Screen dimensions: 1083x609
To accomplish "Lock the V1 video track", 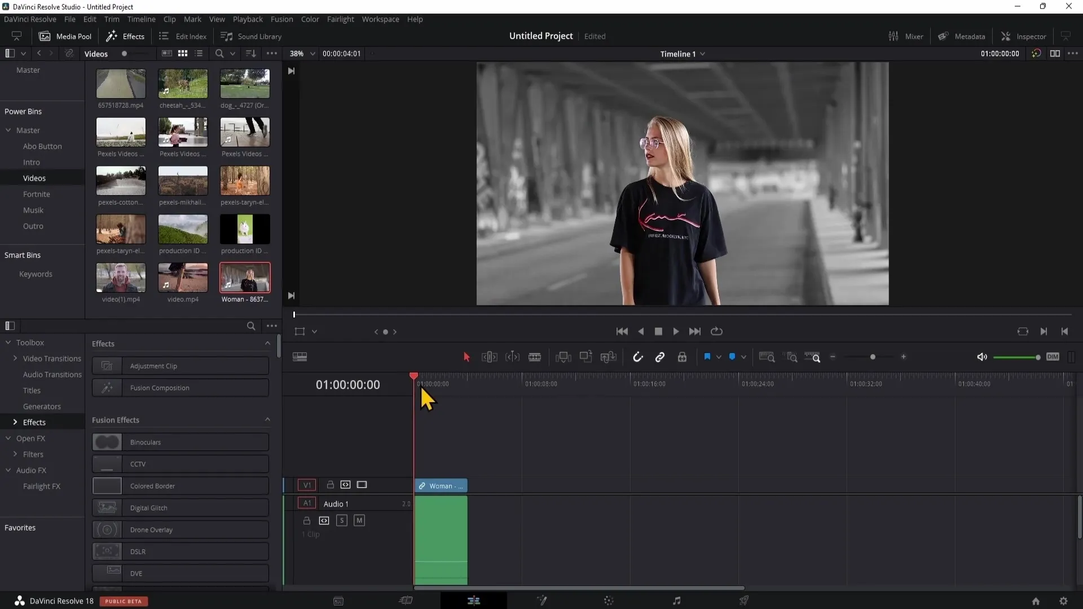I will click(x=331, y=484).
